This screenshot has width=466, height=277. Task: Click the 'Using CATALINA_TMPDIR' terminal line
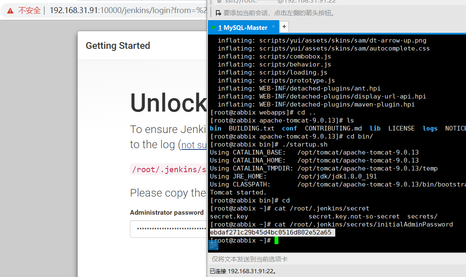click(x=323, y=168)
